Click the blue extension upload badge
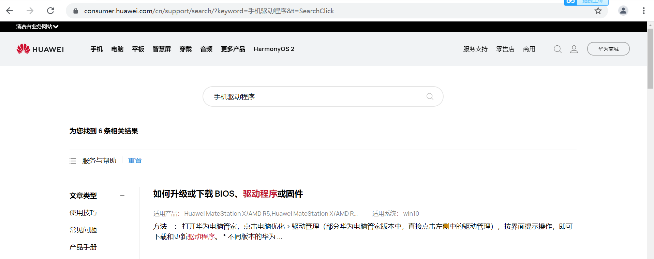 (x=586, y=2)
